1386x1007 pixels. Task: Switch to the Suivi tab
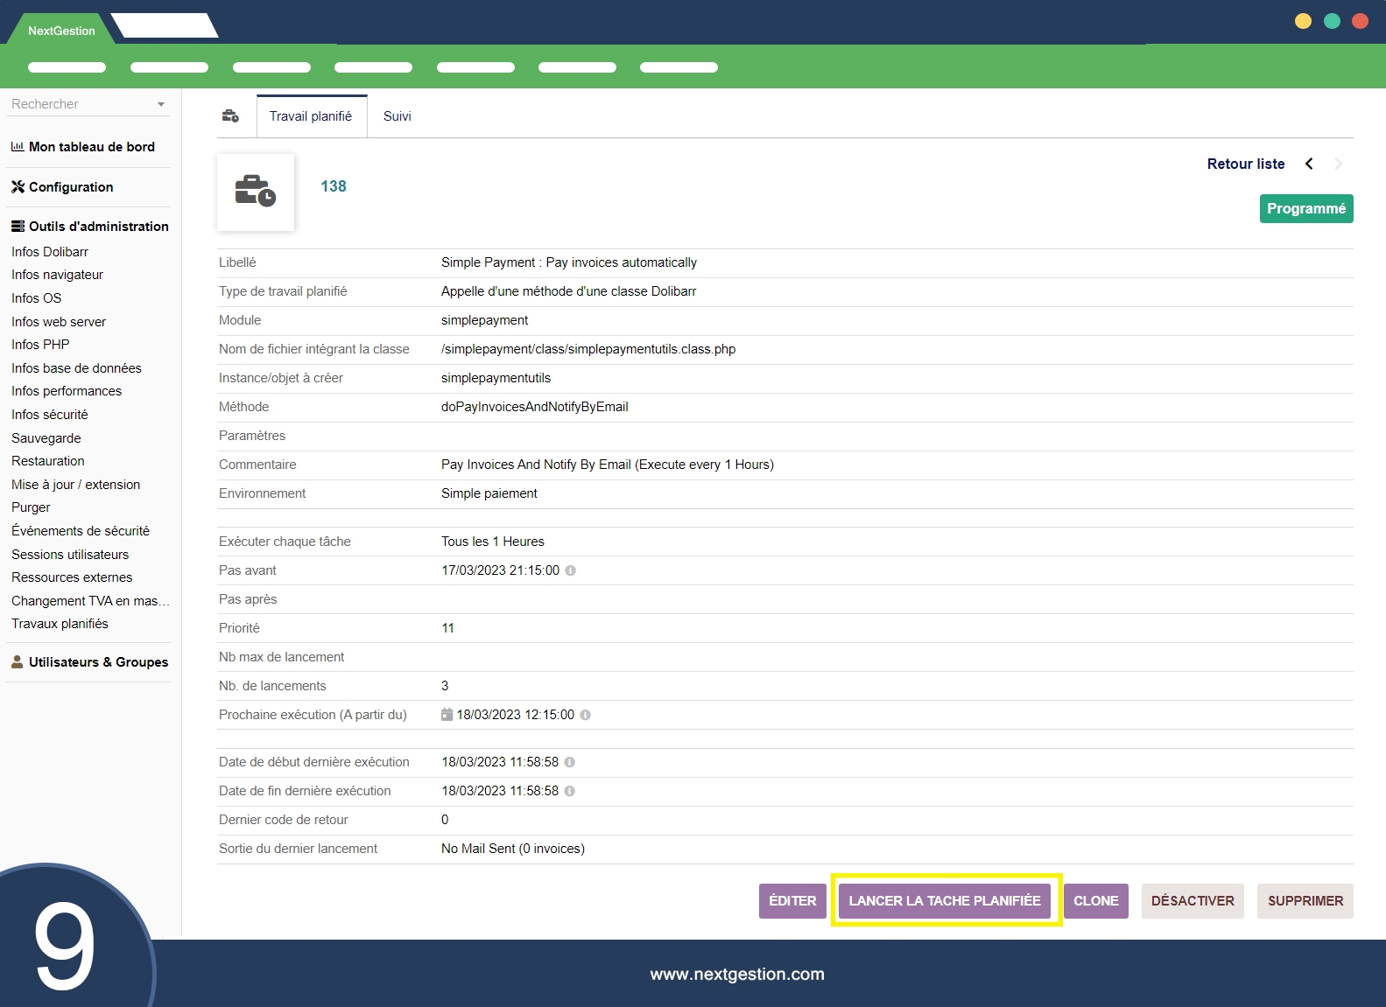tap(397, 116)
